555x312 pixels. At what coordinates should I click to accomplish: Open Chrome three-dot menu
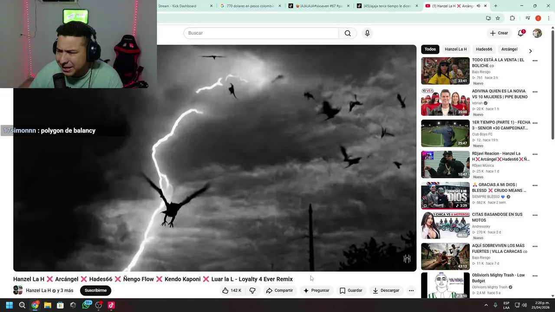pyautogui.click(x=548, y=18)
